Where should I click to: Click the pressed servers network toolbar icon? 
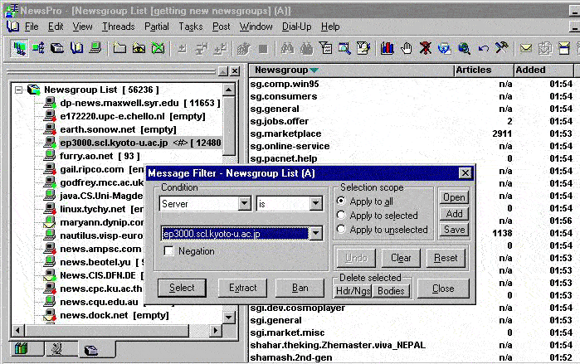point(19,48)
